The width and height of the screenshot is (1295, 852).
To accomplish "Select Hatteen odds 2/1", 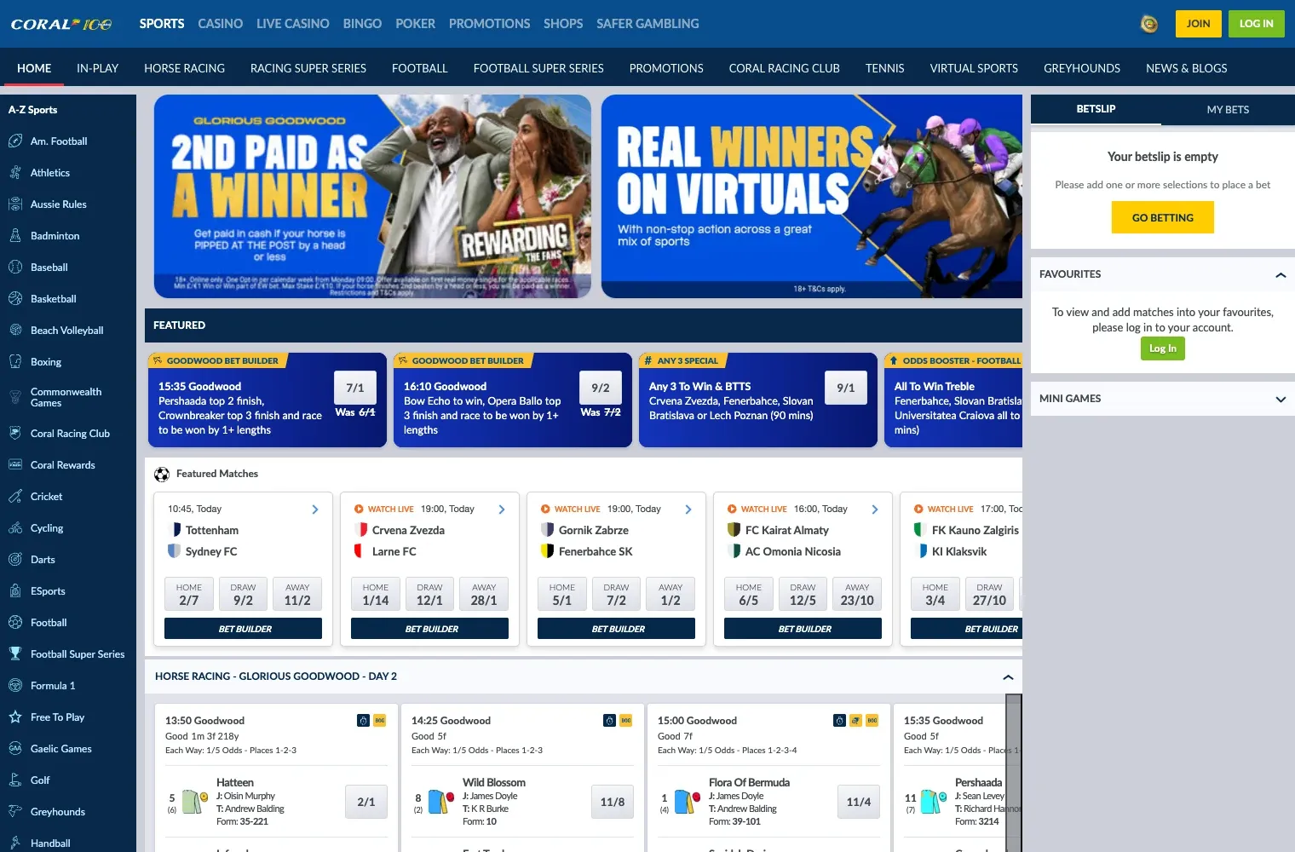I will click(x=366, y=802).
